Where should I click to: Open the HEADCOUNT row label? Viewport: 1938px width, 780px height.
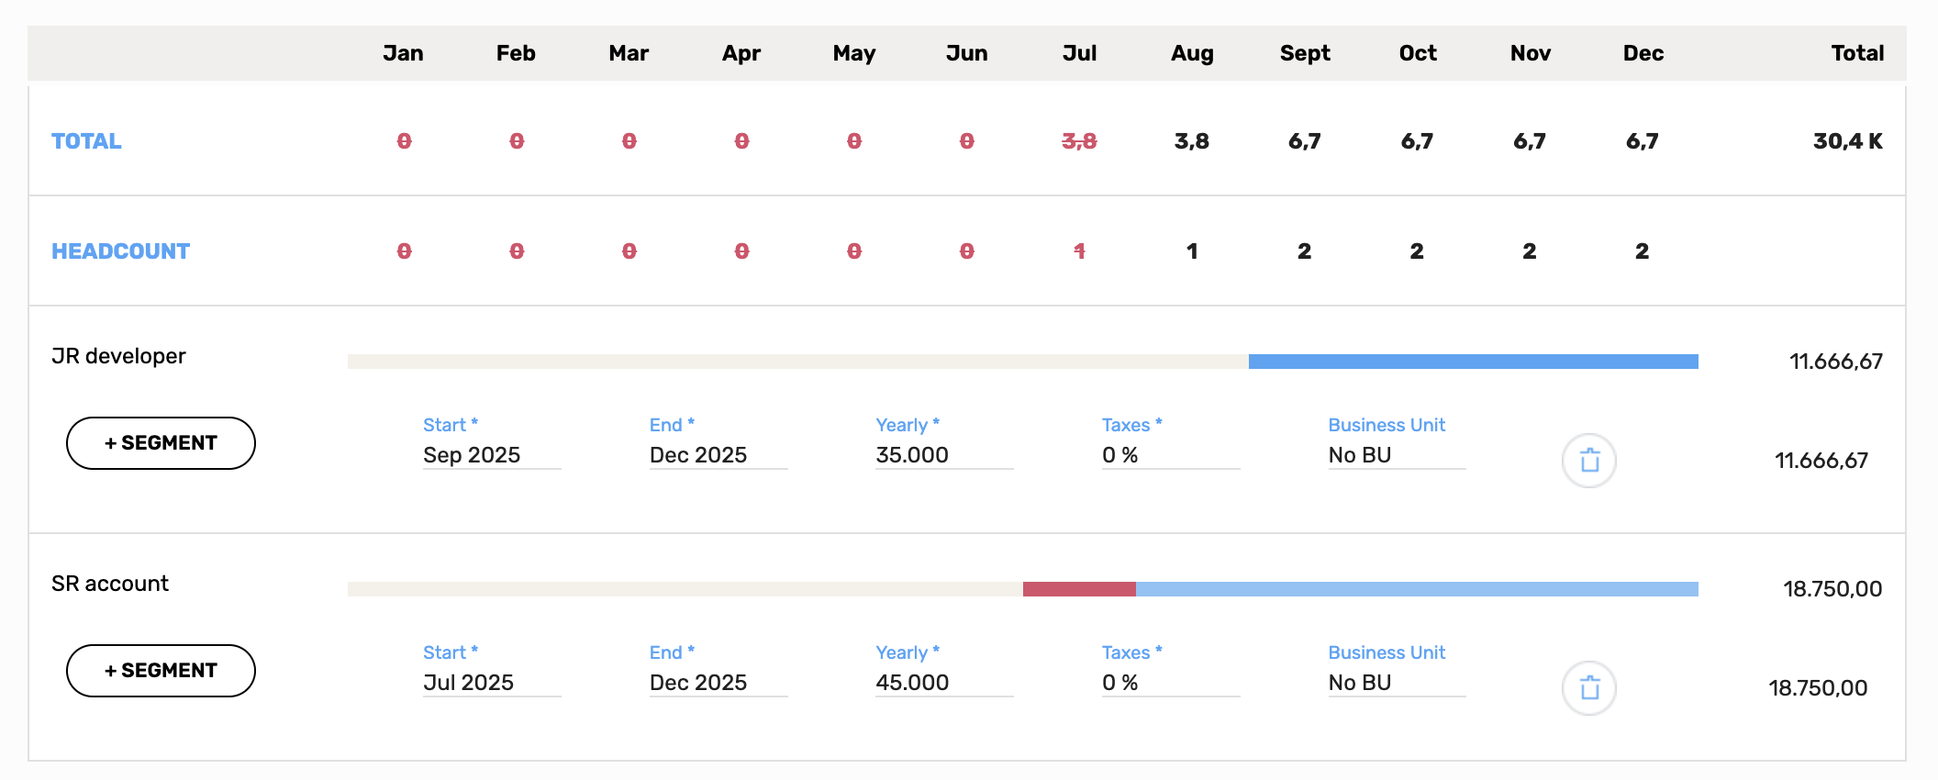point(120,251)
